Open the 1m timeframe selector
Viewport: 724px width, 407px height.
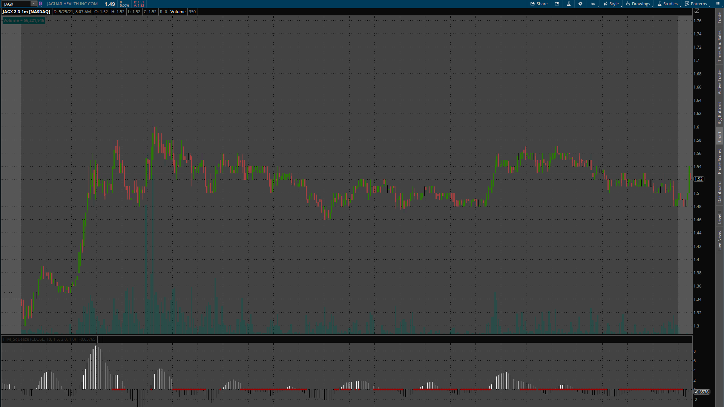point(593,4)
